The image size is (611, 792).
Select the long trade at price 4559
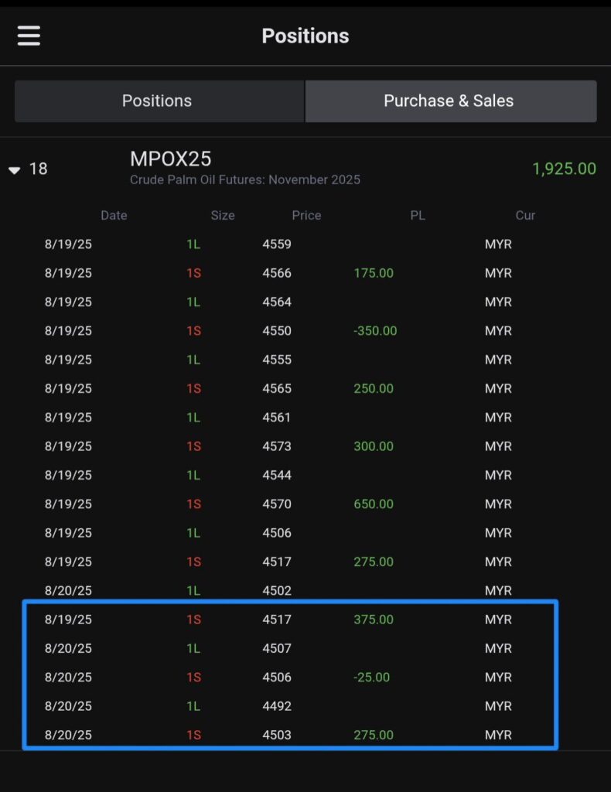(277, 244)
